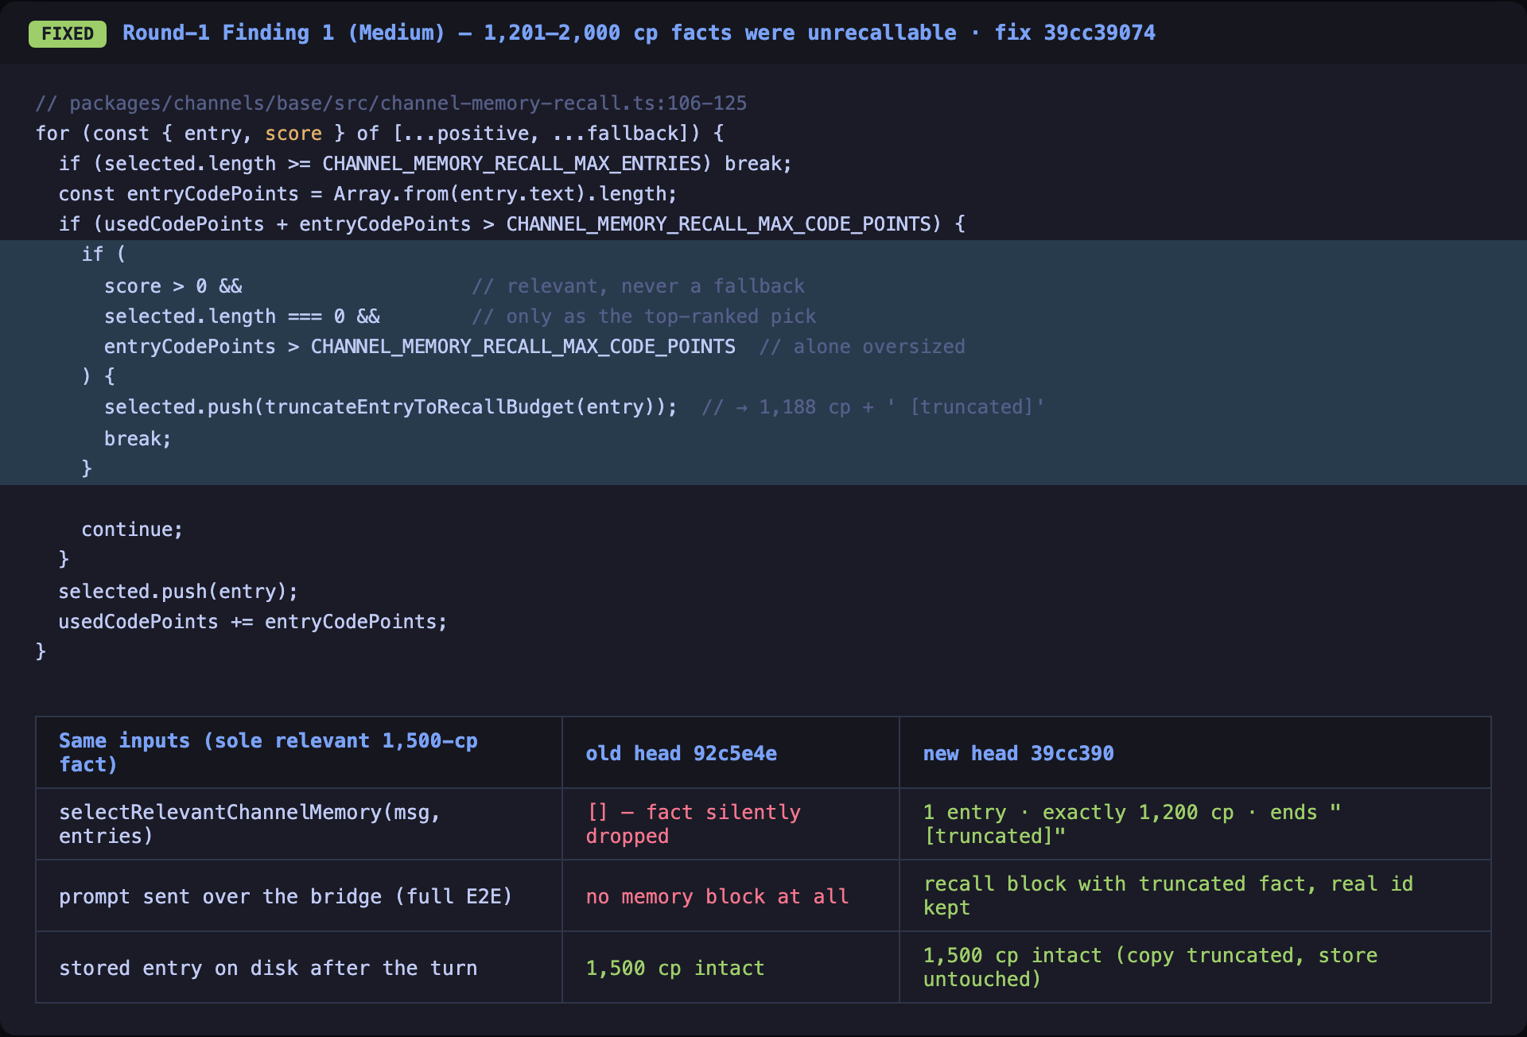Click the 'prompt sent over the bridge' cell
The height and width of the screenshot is (1037, 1527).
[x=299, y=895]
